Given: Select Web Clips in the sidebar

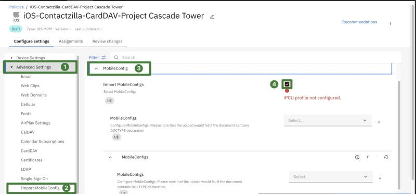Looking at the screenshot, I should point(30,86).
